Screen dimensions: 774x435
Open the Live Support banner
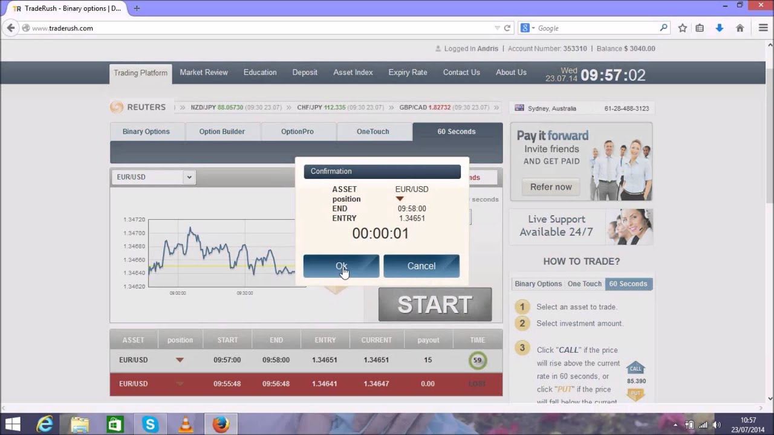581,227
